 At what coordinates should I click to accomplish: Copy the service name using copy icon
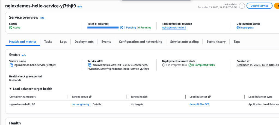(x=11, y=65)
